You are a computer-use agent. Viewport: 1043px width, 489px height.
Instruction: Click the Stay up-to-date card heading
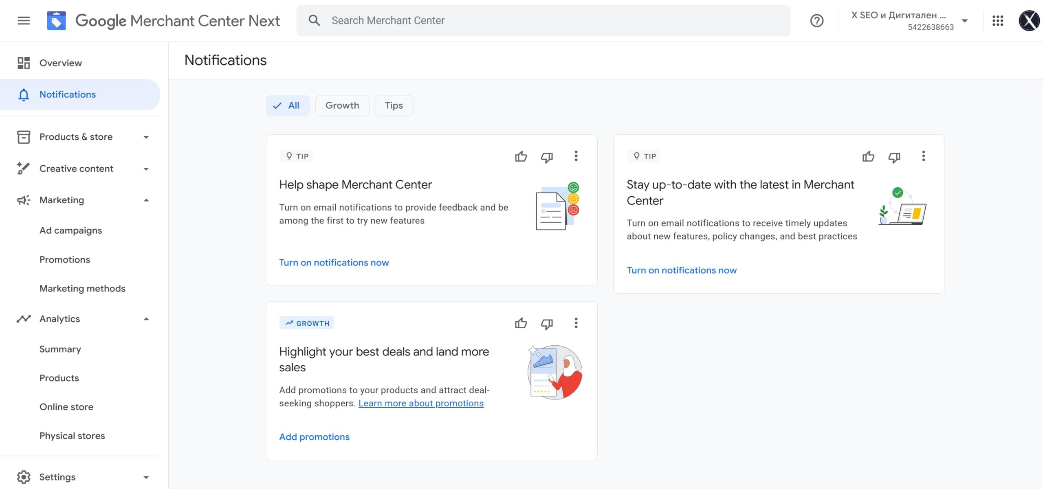coord(740,193)
